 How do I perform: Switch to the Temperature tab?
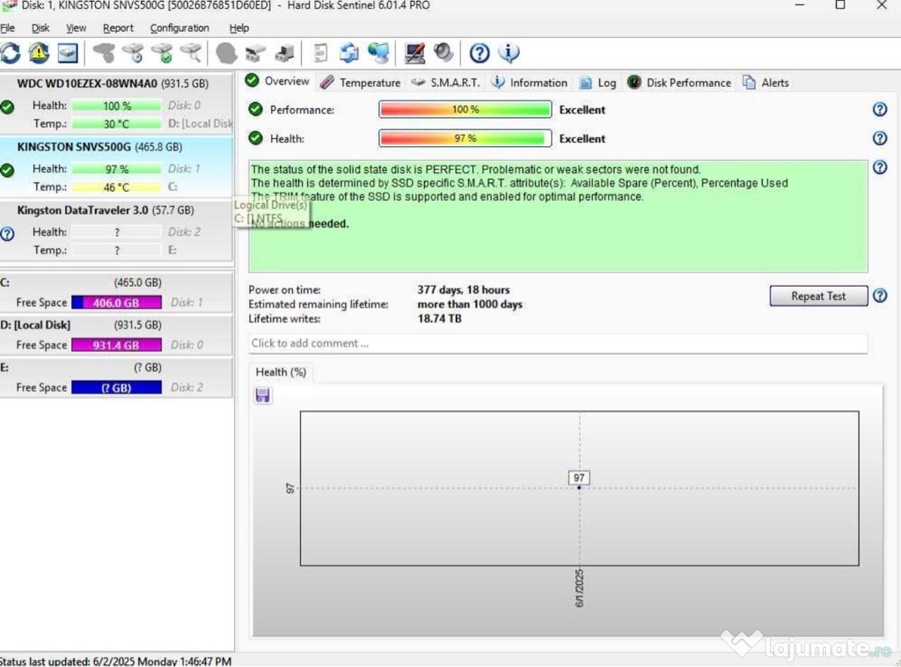[360, 83]
